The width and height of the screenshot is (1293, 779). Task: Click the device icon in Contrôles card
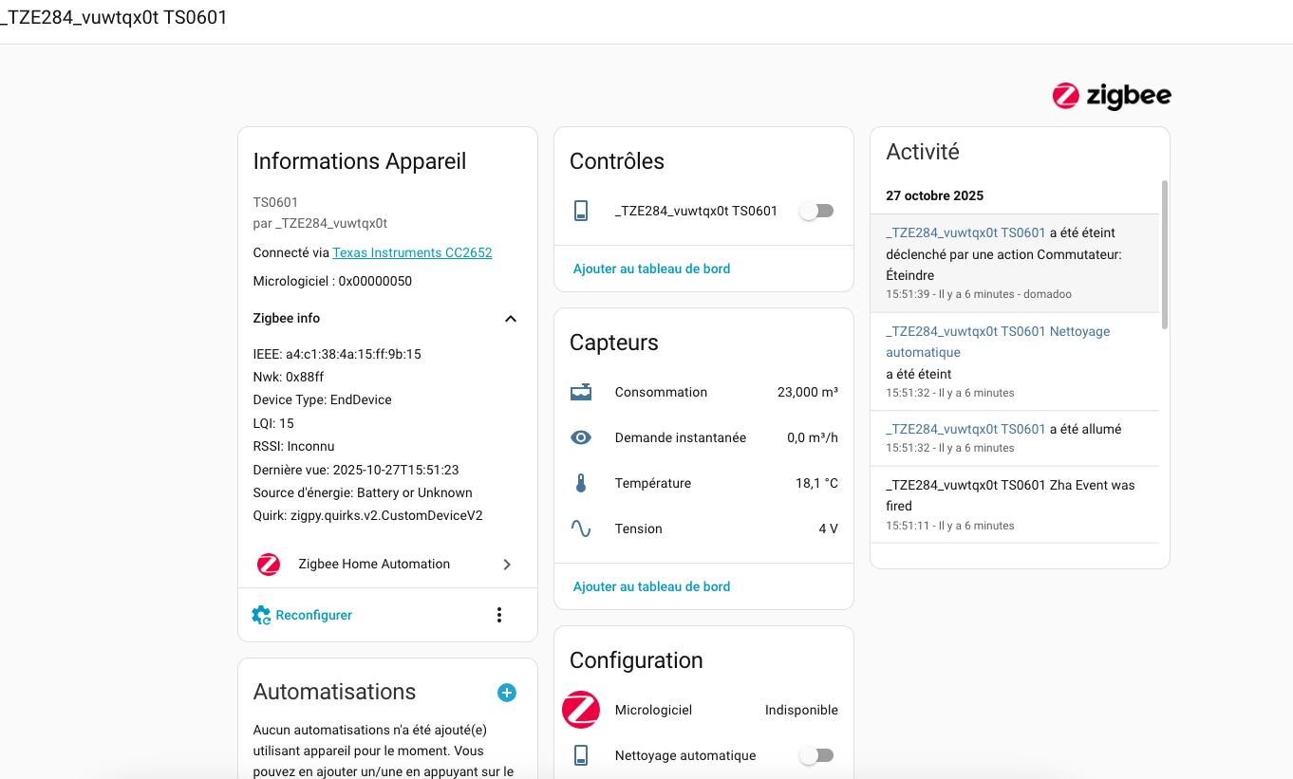581,211
